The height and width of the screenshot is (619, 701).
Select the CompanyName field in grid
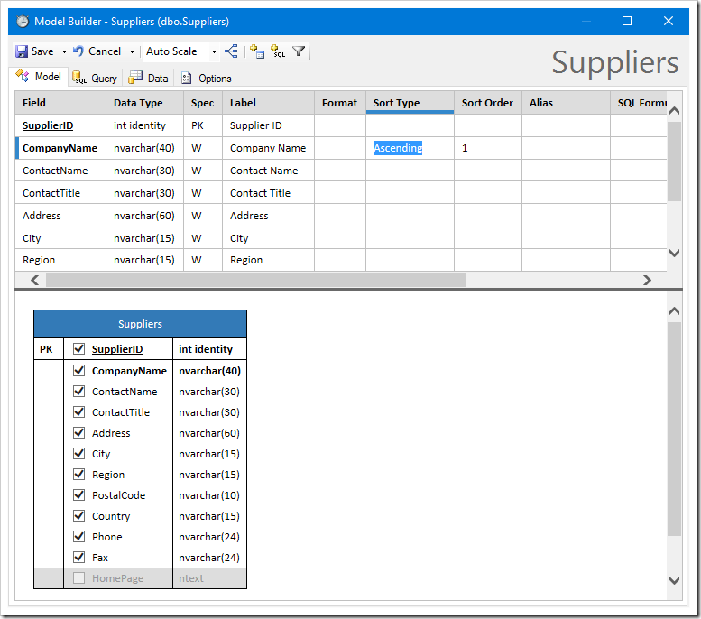[60, 148]
